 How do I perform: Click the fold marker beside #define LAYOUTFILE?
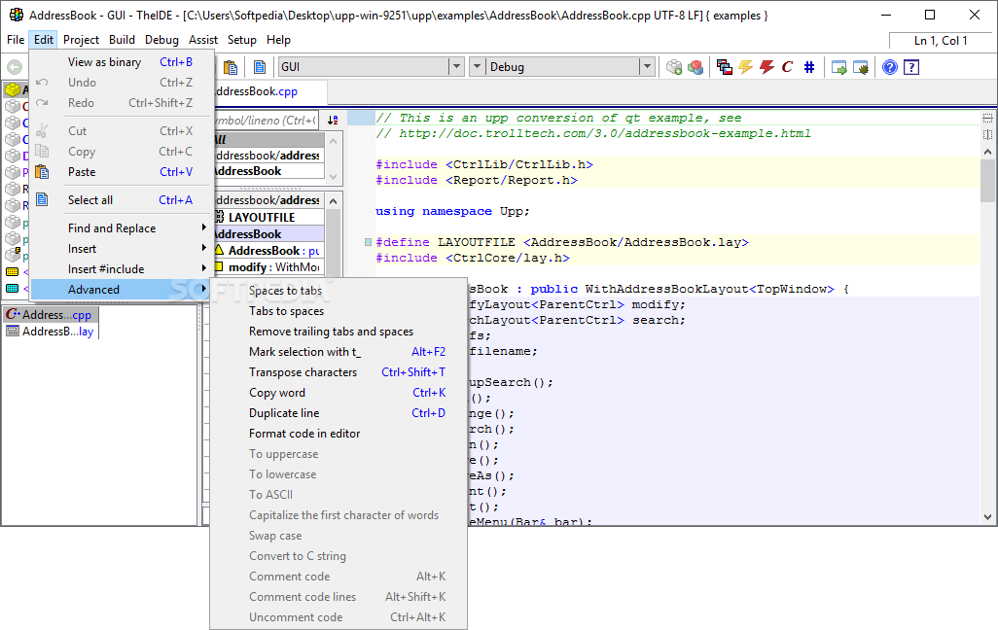pos(368,242)
